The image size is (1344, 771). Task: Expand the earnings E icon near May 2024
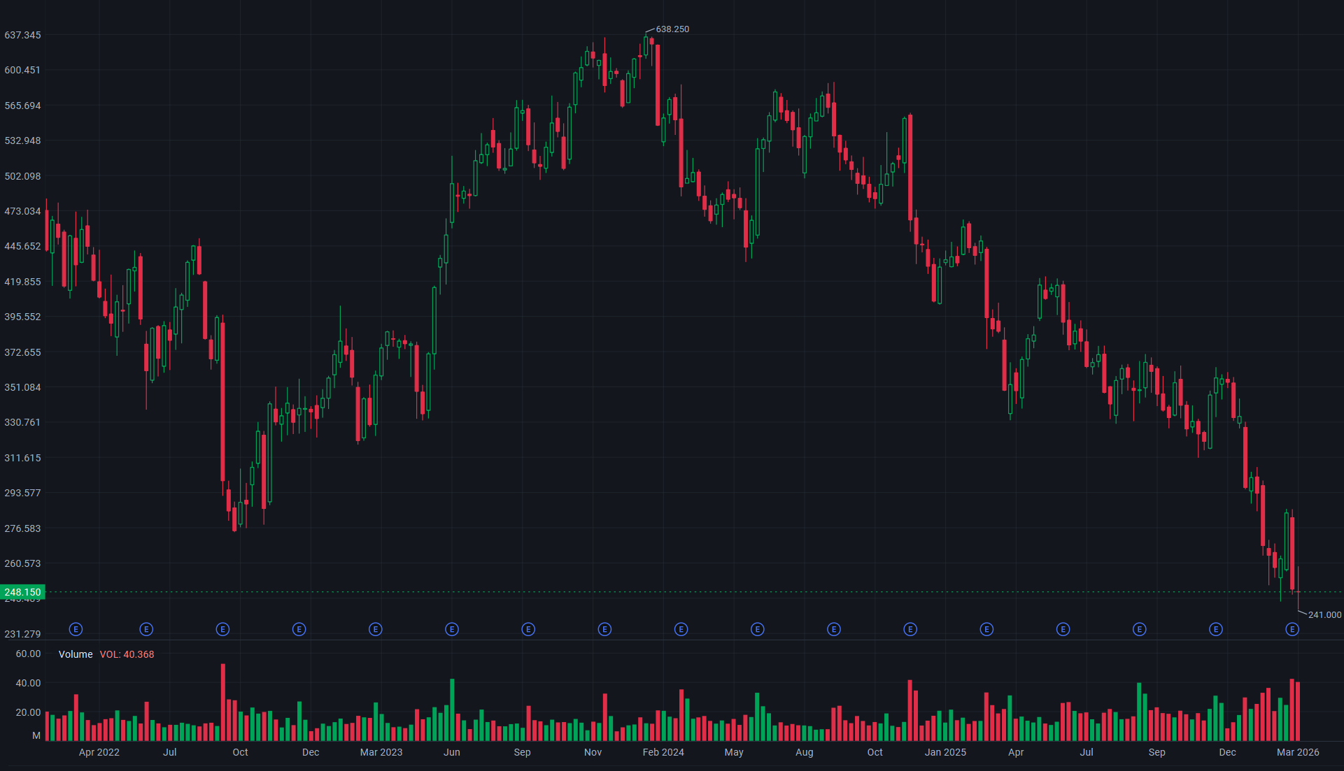click(758, 629)
